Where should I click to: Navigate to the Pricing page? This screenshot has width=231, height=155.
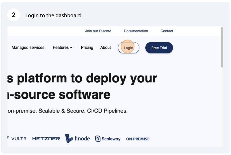[x=87, y=48]
